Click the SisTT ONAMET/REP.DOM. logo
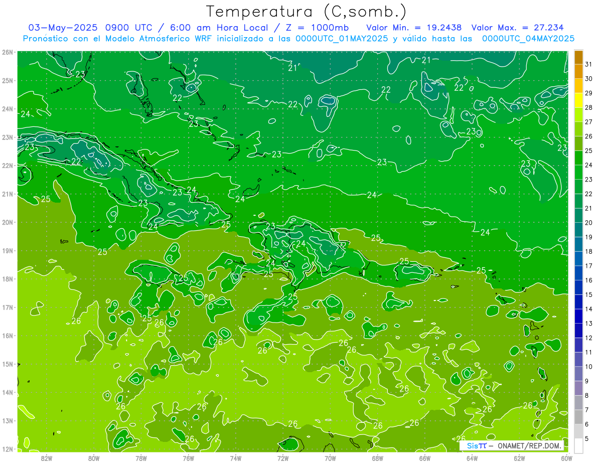 point(513,445)
